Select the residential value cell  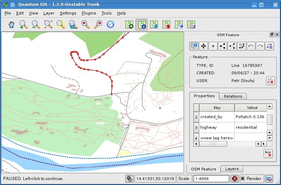(x=251, y=127)
